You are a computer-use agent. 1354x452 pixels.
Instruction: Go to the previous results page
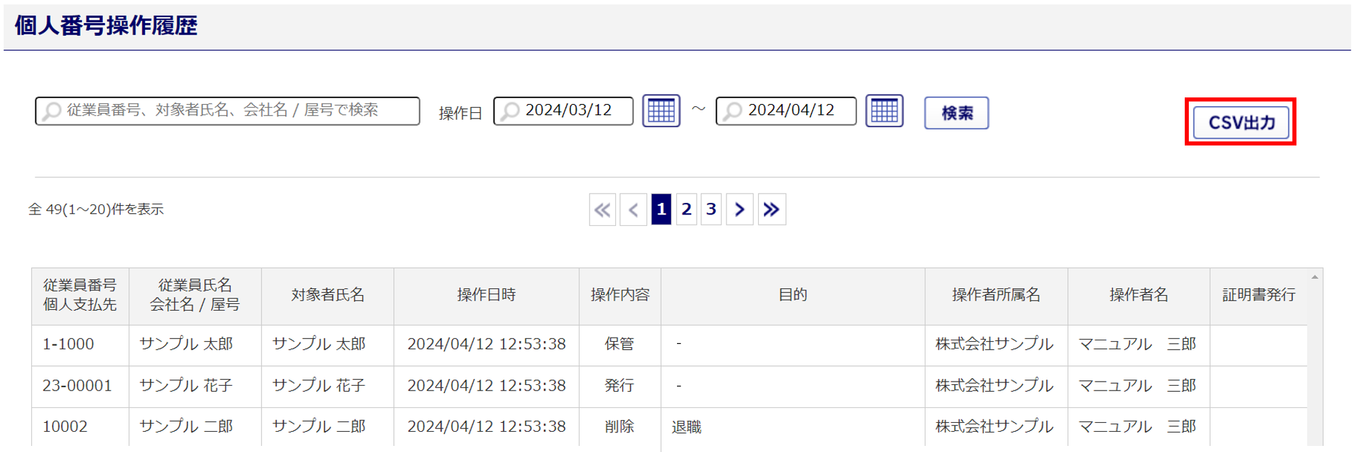coord(633,210)
